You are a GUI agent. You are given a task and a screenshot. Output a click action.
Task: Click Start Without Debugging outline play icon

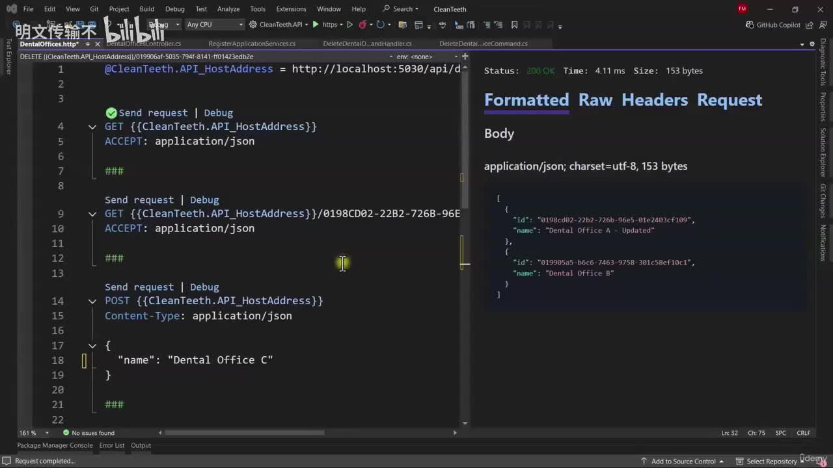349,25
